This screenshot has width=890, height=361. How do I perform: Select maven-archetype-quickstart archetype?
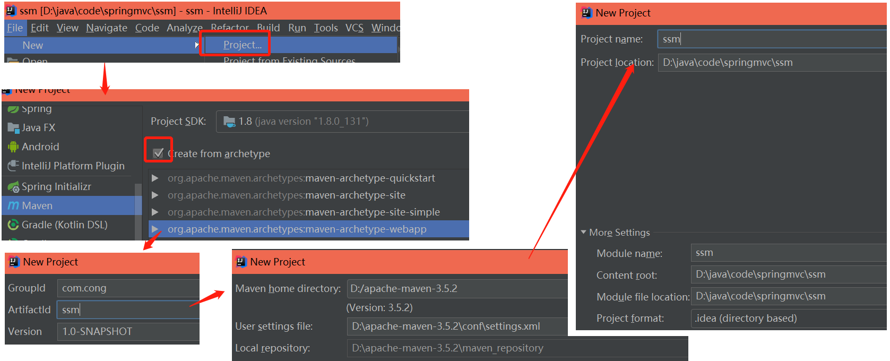tap(301, 178)
